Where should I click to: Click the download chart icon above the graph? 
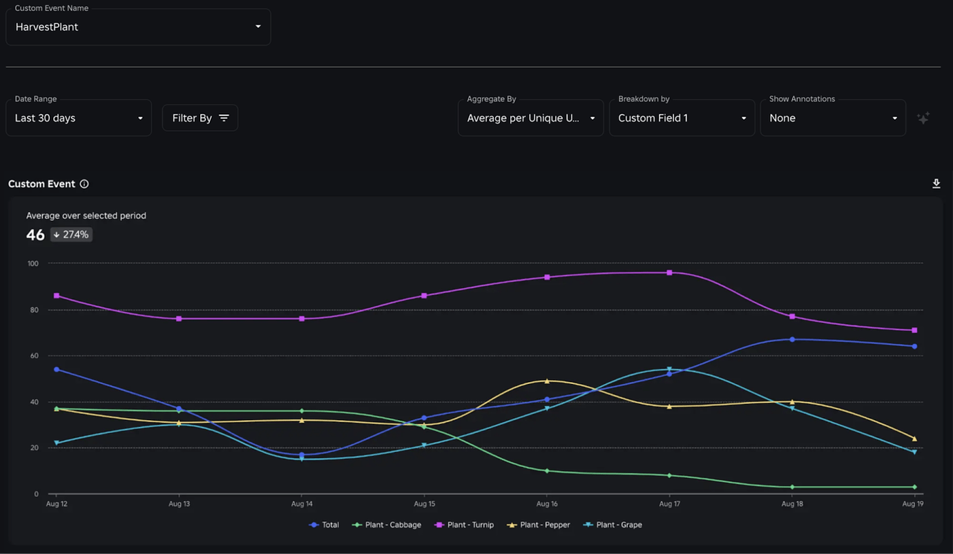pos(936,183)
